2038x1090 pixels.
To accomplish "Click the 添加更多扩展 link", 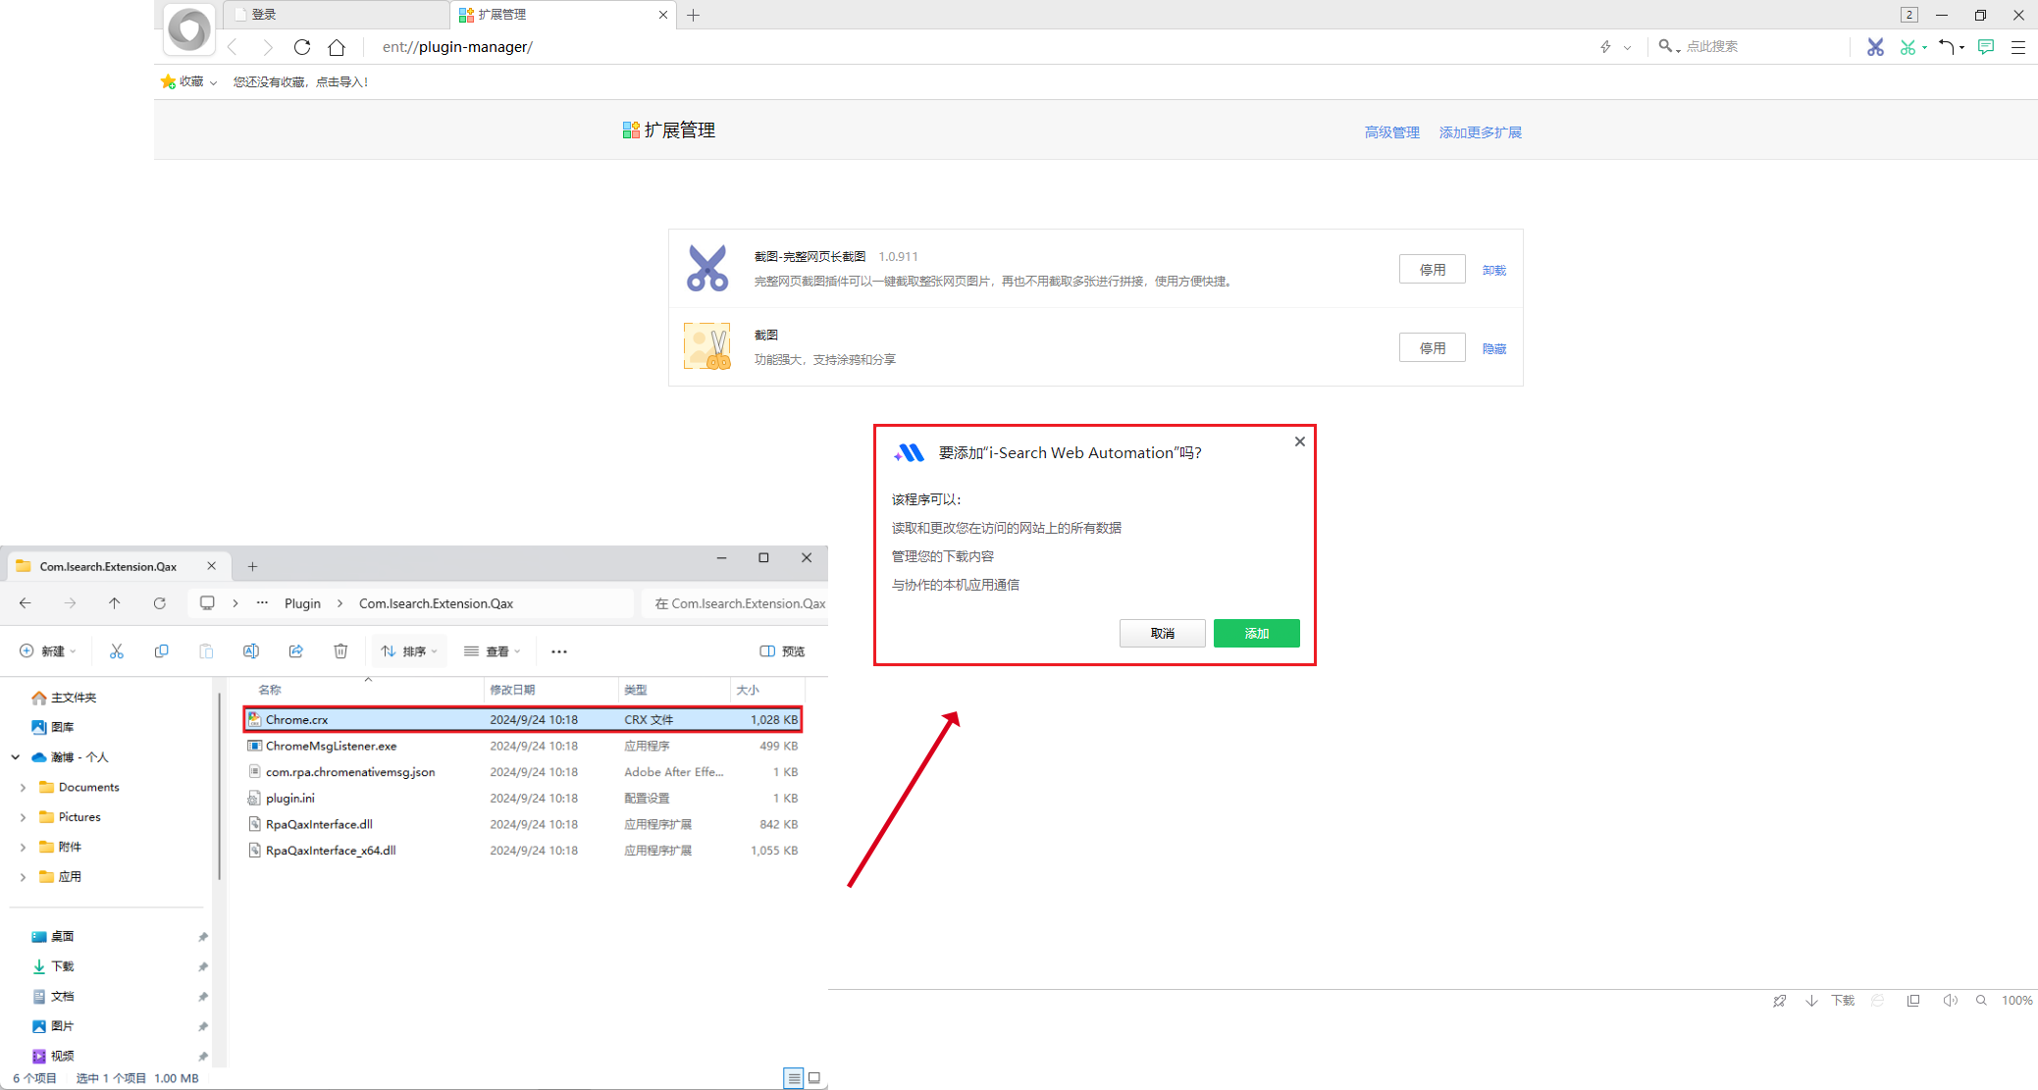I will [1480, 132].
